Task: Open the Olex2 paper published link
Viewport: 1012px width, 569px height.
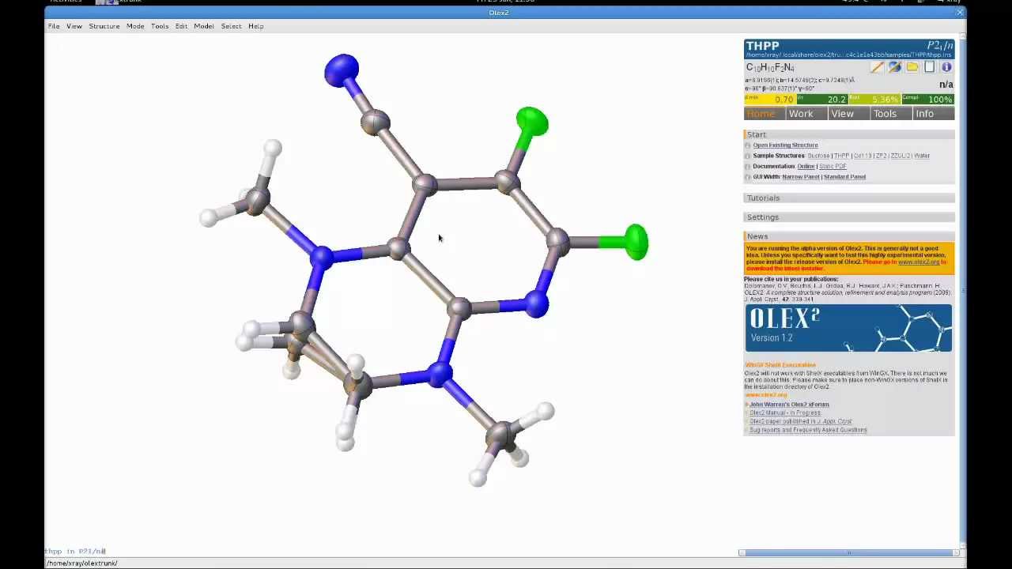Action: [800, 421]
